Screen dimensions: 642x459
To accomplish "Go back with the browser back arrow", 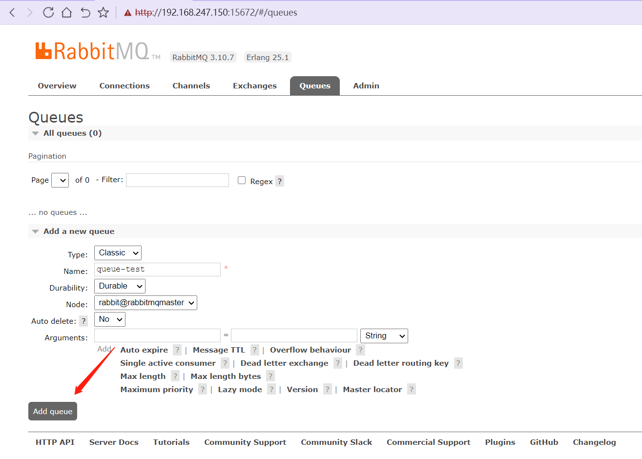I will tap(13, 13).
